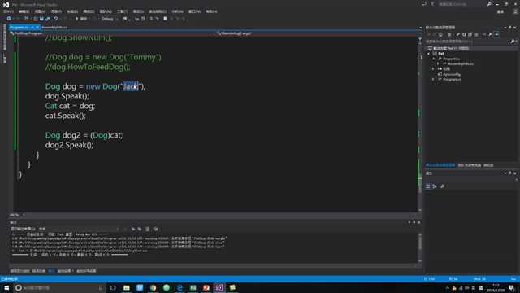
Task: Click the Visual Studio taskbar icon
Action: coord(219,287)
